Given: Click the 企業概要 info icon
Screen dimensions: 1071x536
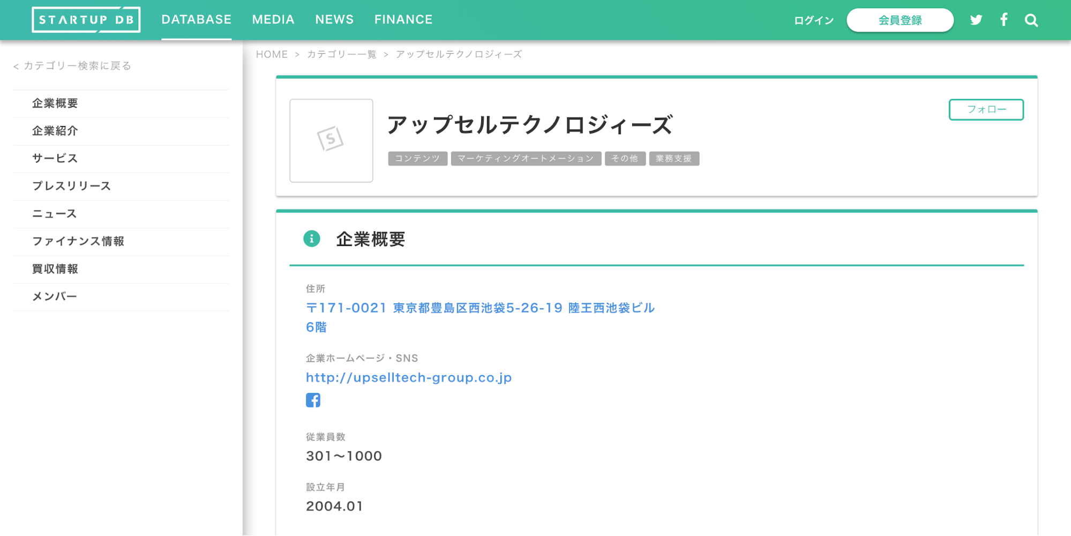Looking at the screenshot, I should [x=312, y=239].
